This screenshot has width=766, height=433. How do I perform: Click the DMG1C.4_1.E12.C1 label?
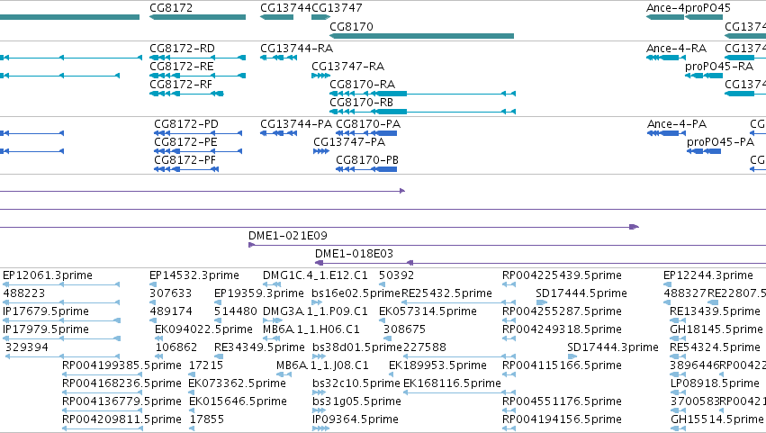[315, 275]
